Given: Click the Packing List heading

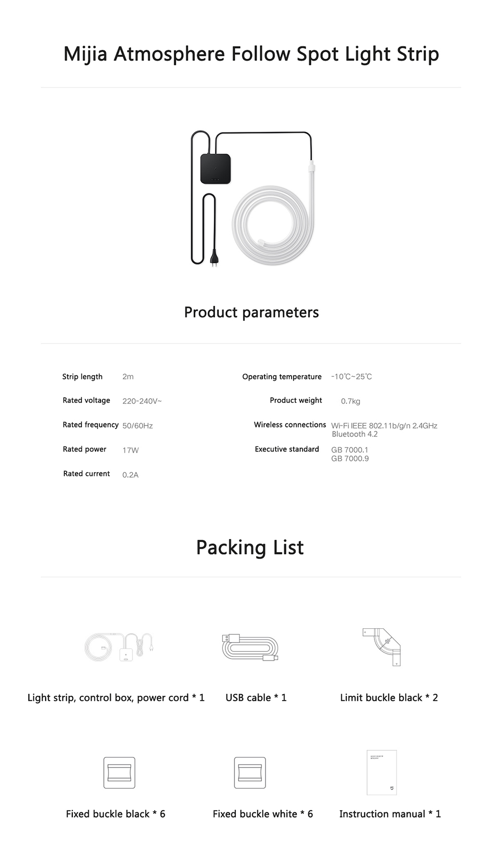Looking at the screenshot, I should pos(250,547).
